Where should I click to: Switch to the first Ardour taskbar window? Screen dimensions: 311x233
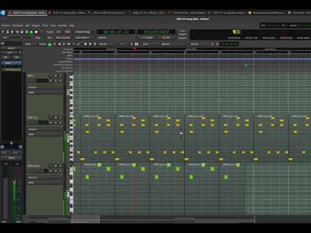27,13
